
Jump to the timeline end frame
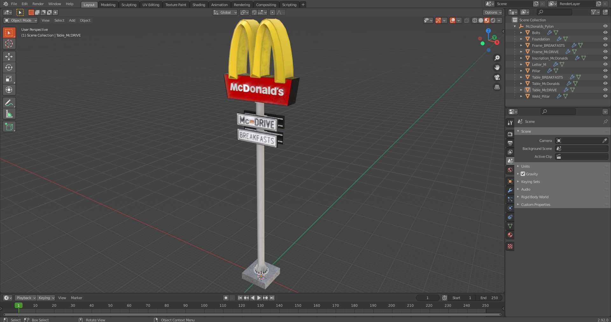[x=272, y=298]
